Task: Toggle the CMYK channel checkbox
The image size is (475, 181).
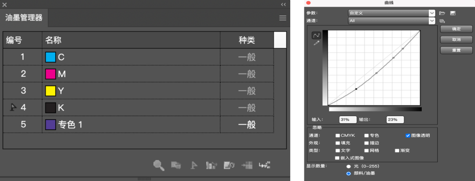Action: click(337, 135)
